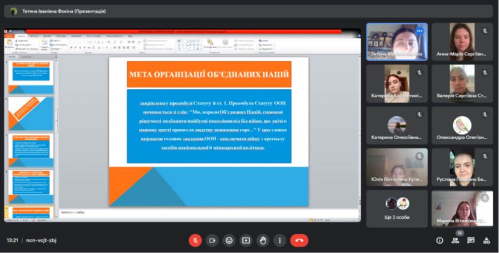Select Анна-Марія Сергіївна's video tile
Image resolution: width=499 pixels, height=253 pixels.
(462, 42)
